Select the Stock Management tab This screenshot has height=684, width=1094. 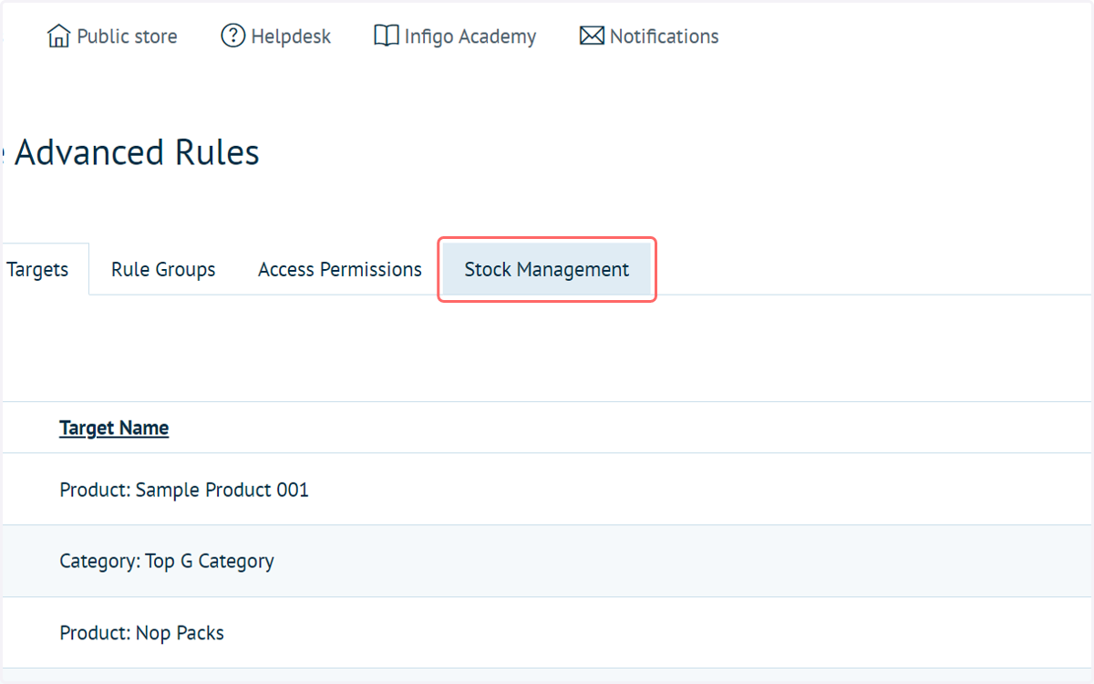(x=547, y=270)
